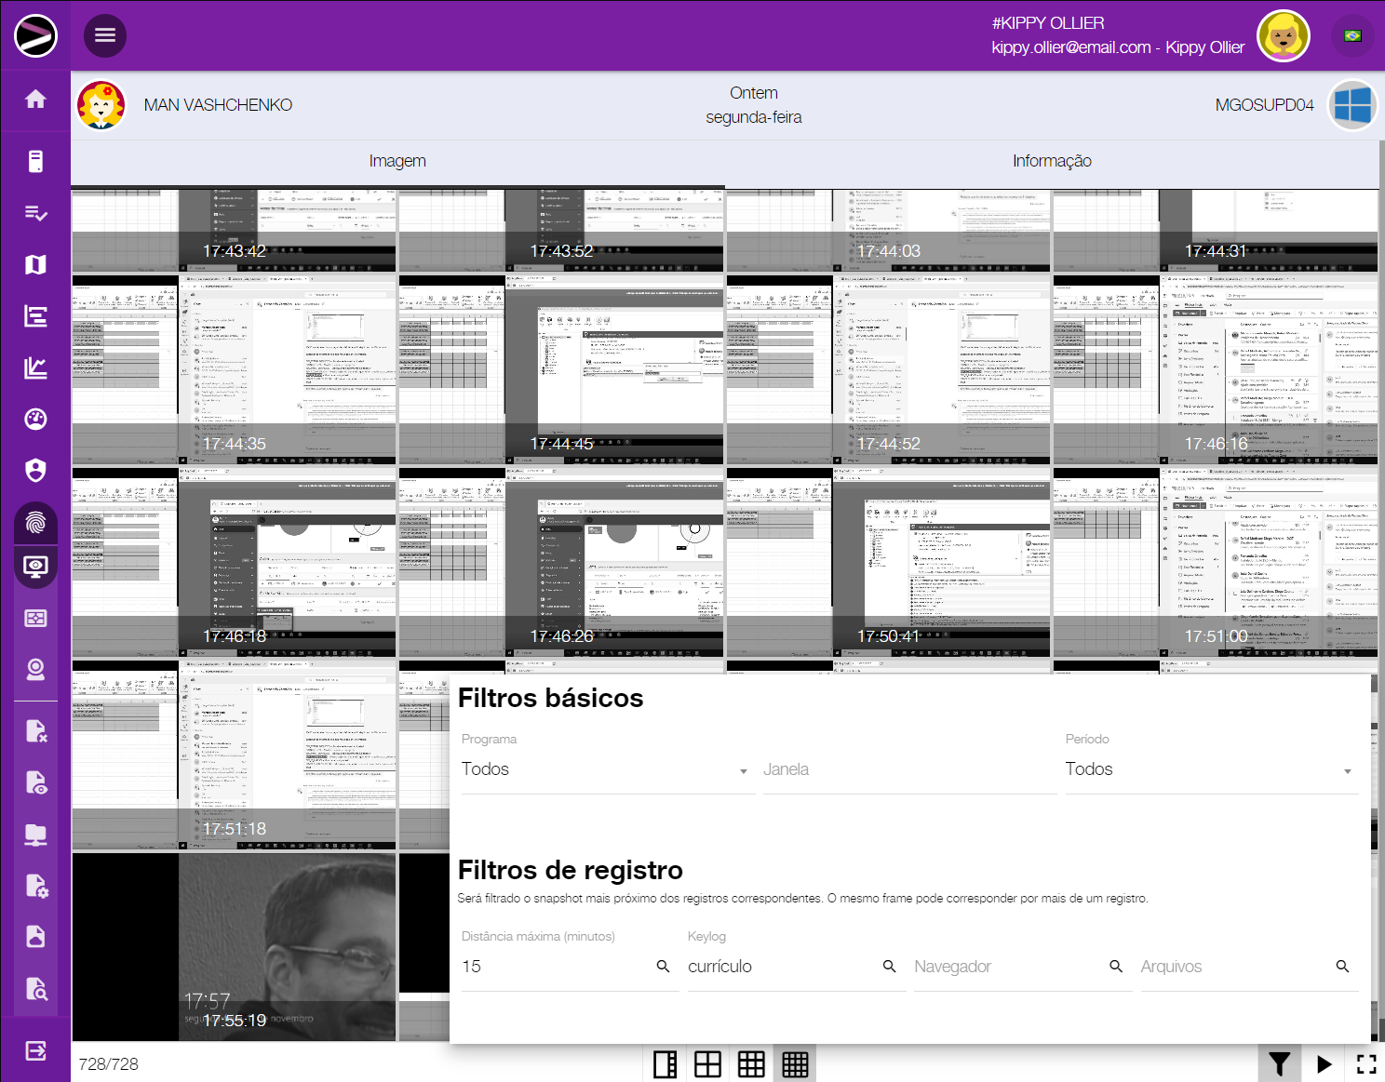Expand the Período dropdown
Viewport: 1385px width, 1082px height.
[1210, 770]
